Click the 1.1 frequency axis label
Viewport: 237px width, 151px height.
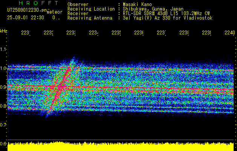tap(3, 49)
